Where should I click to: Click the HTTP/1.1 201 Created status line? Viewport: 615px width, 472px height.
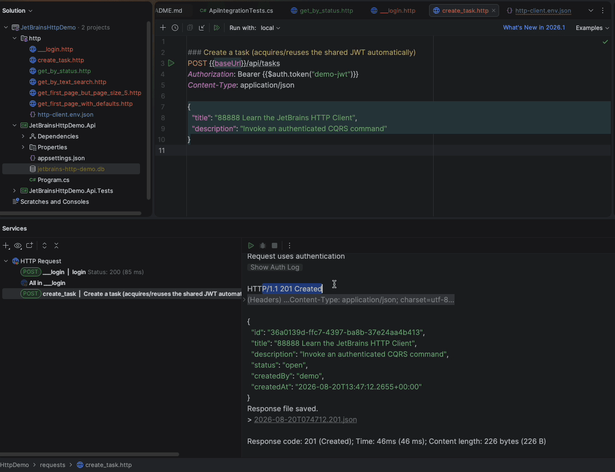click(285, 289)
